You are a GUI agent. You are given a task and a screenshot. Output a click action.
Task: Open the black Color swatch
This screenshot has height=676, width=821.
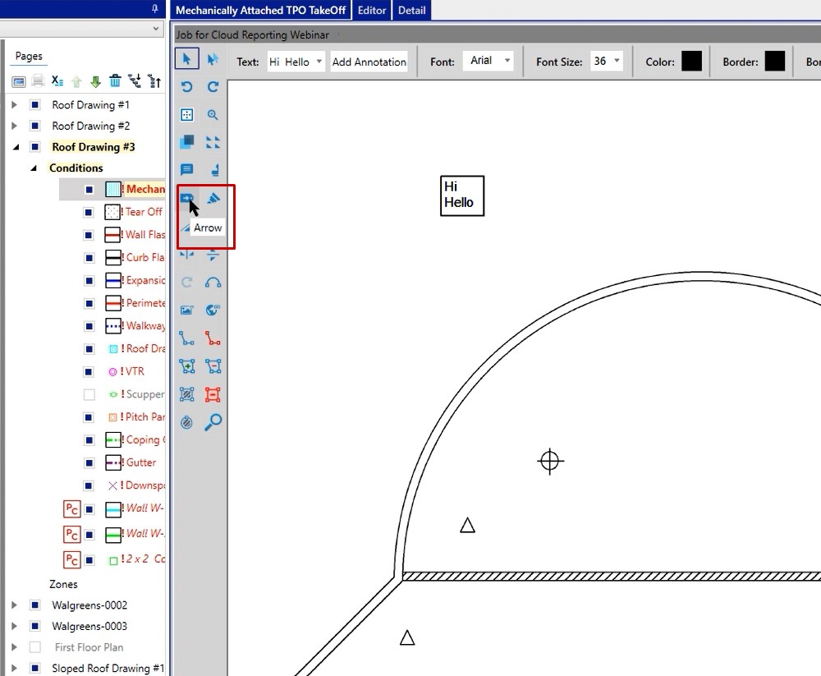pyautogui.click(x=691, y=62)
